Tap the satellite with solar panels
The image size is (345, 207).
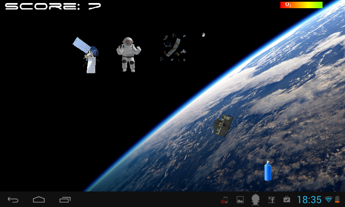pos(88,55)
